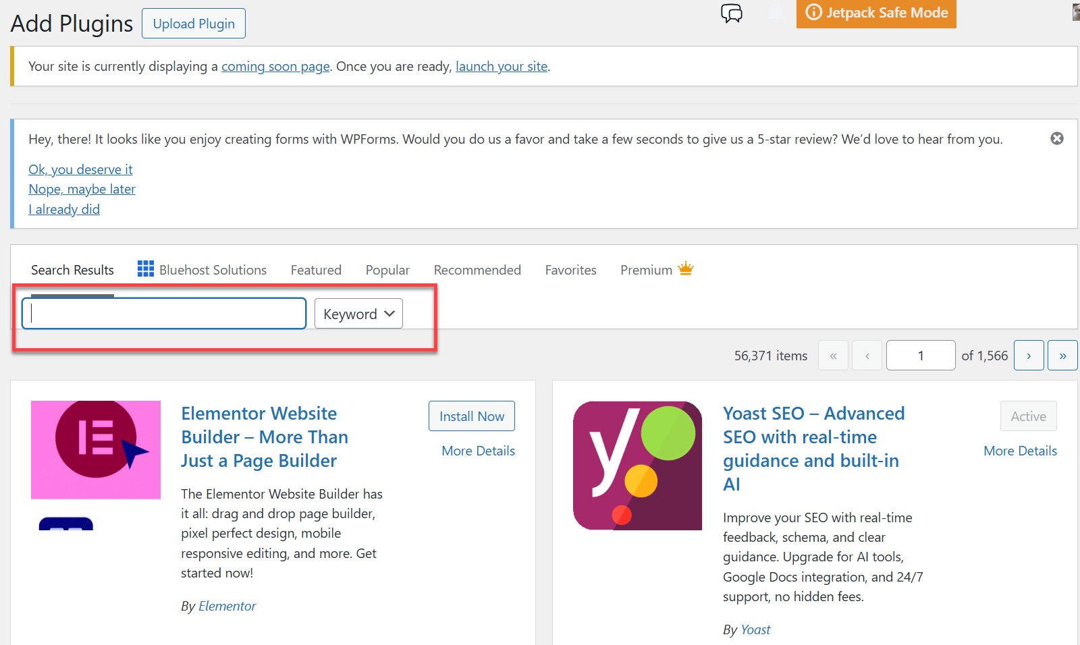Click the Upload Plugin button
This screenshot has height=645, width=1080.
tap(193, 23)
